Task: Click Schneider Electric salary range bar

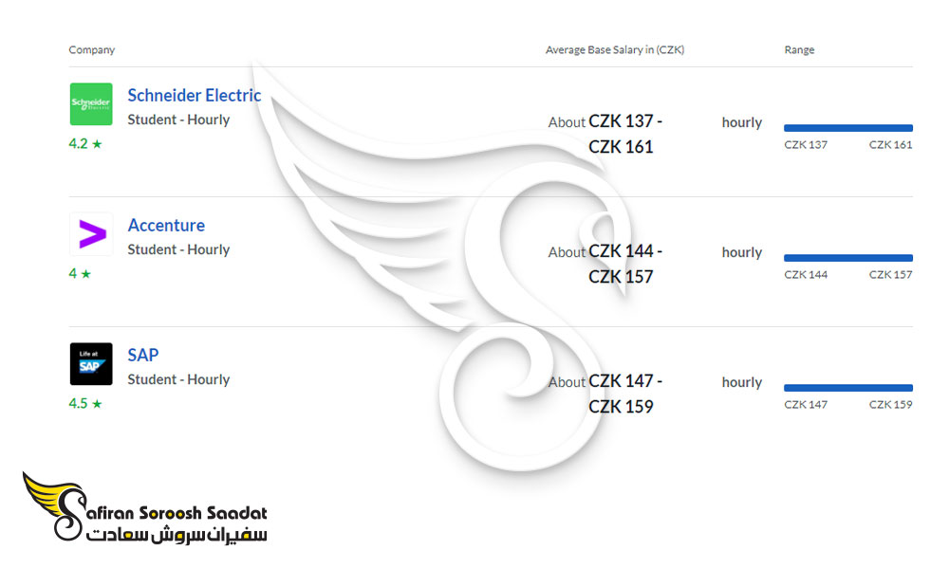Action: click(x=847, y=128)
